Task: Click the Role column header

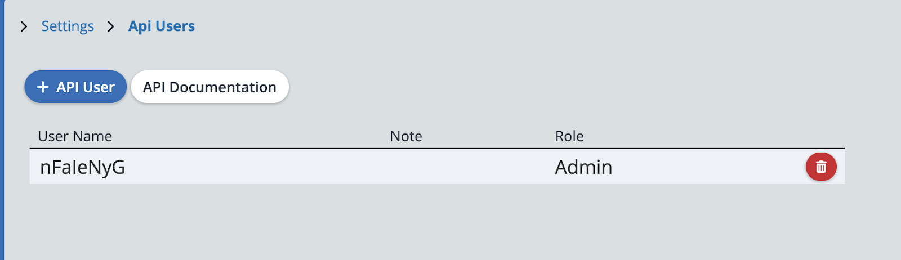Action: (x=569, y=136)
